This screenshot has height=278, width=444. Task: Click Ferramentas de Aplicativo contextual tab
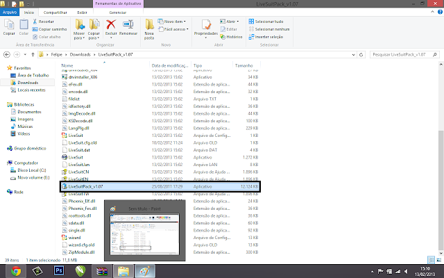(x=118, y=3)
